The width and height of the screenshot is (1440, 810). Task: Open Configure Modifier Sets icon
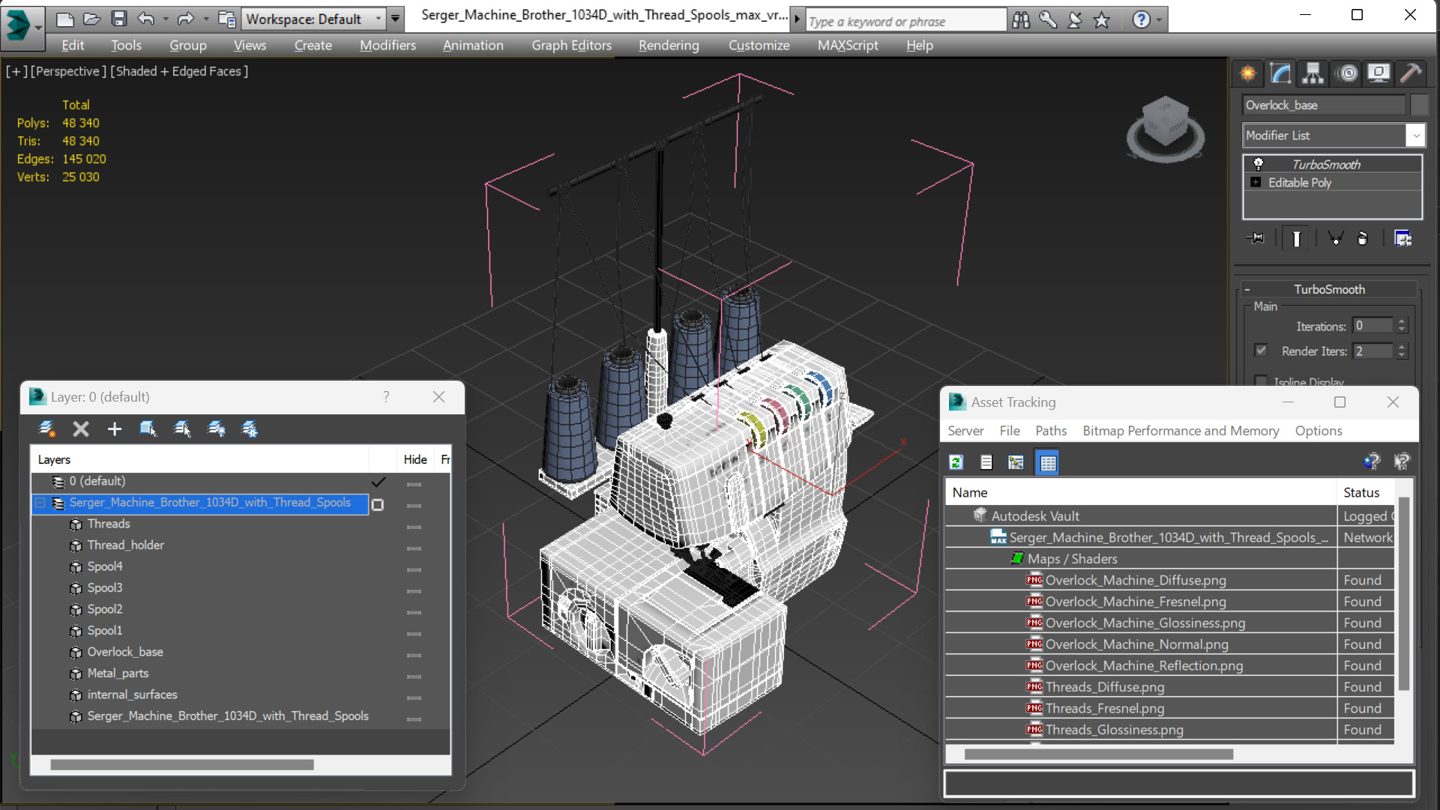(1403, 238)
